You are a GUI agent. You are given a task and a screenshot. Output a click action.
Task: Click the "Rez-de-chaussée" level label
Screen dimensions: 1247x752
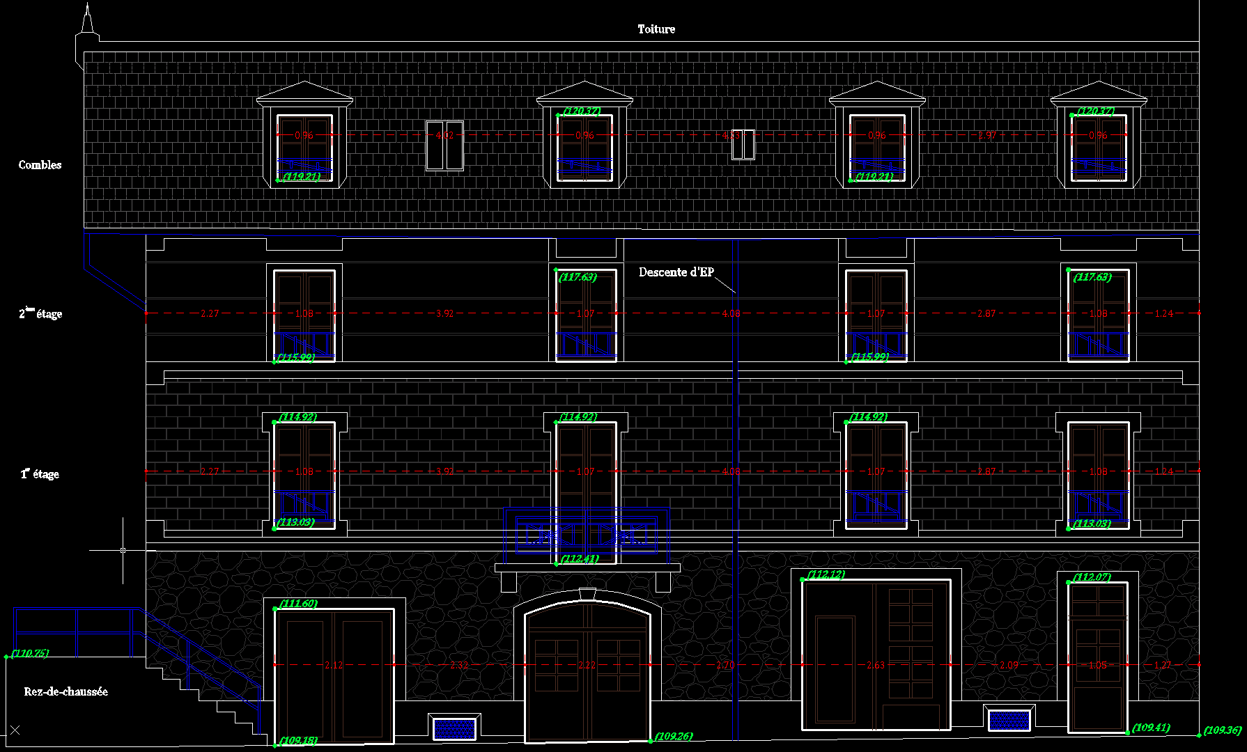tap(65, 691)
